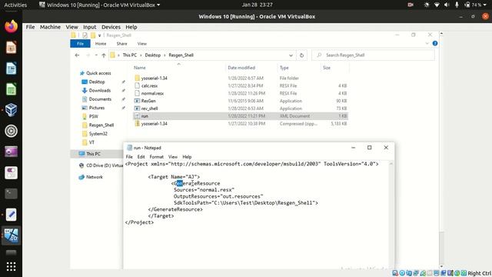Select Pictures in the navigation pane

click(97, 108)
